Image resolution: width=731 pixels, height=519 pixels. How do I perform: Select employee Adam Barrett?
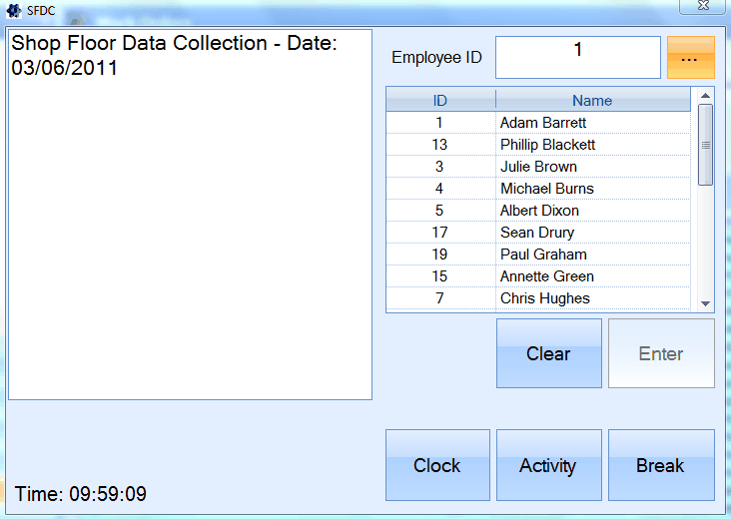(x=543, y=123)
